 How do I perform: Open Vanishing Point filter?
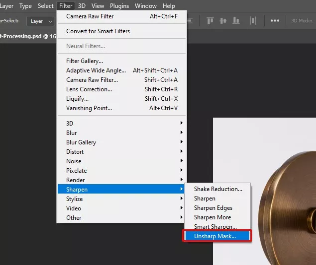tap(122, 108)
